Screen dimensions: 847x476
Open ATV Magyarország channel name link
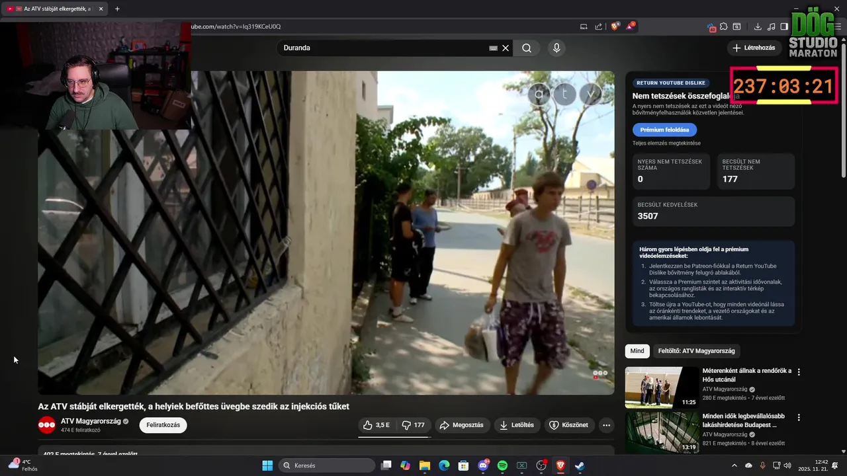point(91,420)
